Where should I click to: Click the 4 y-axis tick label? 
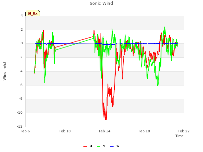click(x=22, y=16)
